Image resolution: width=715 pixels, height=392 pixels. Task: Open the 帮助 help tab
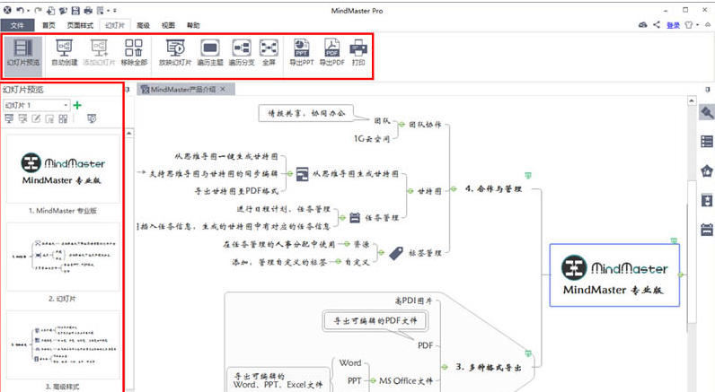point(193,25)
